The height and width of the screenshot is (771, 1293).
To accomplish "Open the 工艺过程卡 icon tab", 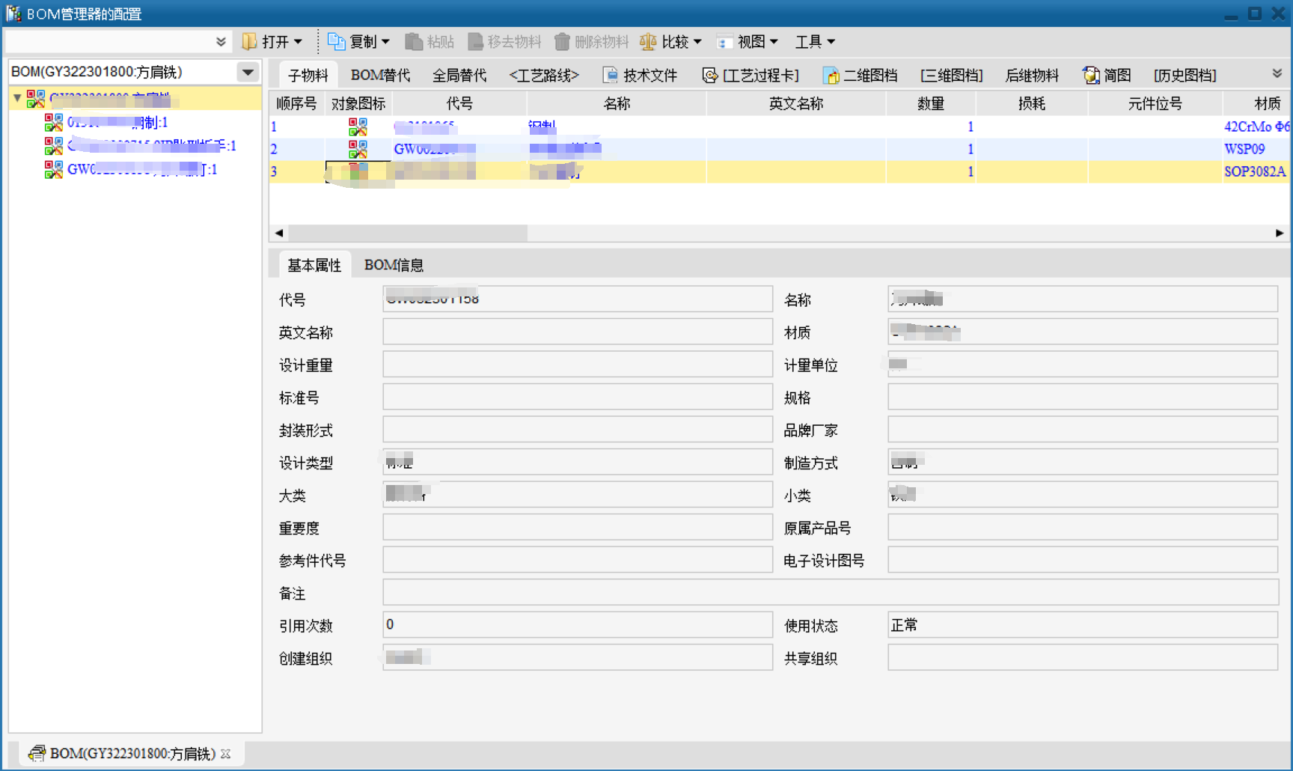I will coord(709,76).
